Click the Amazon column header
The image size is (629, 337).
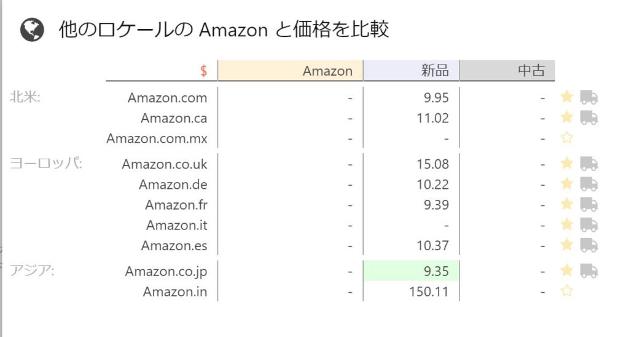point(291,70)
